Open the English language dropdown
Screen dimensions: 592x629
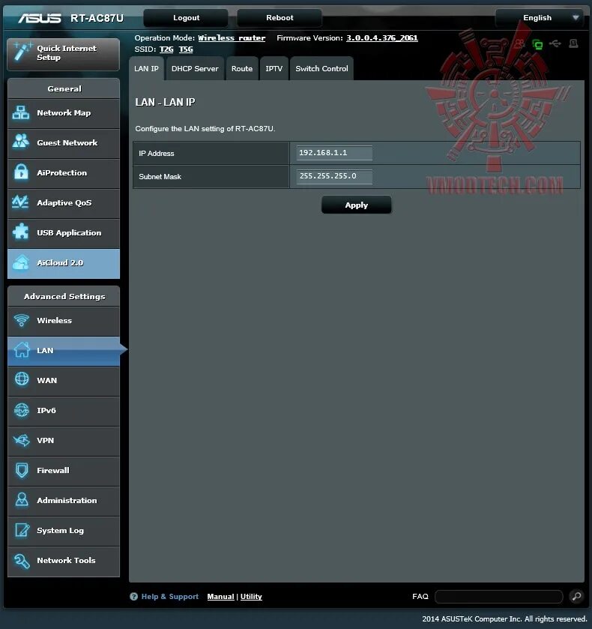click(539, 18)
